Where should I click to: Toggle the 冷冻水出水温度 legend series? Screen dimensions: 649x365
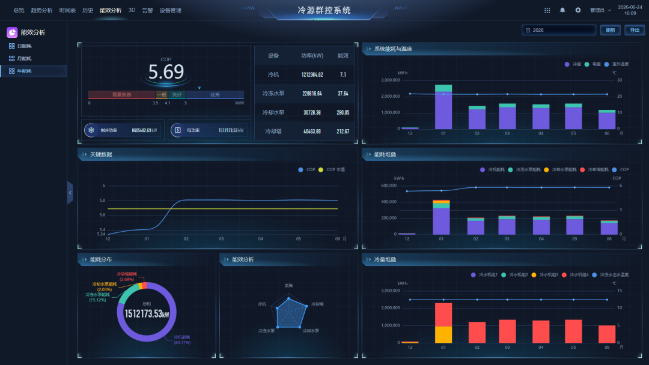pos(611,275)
